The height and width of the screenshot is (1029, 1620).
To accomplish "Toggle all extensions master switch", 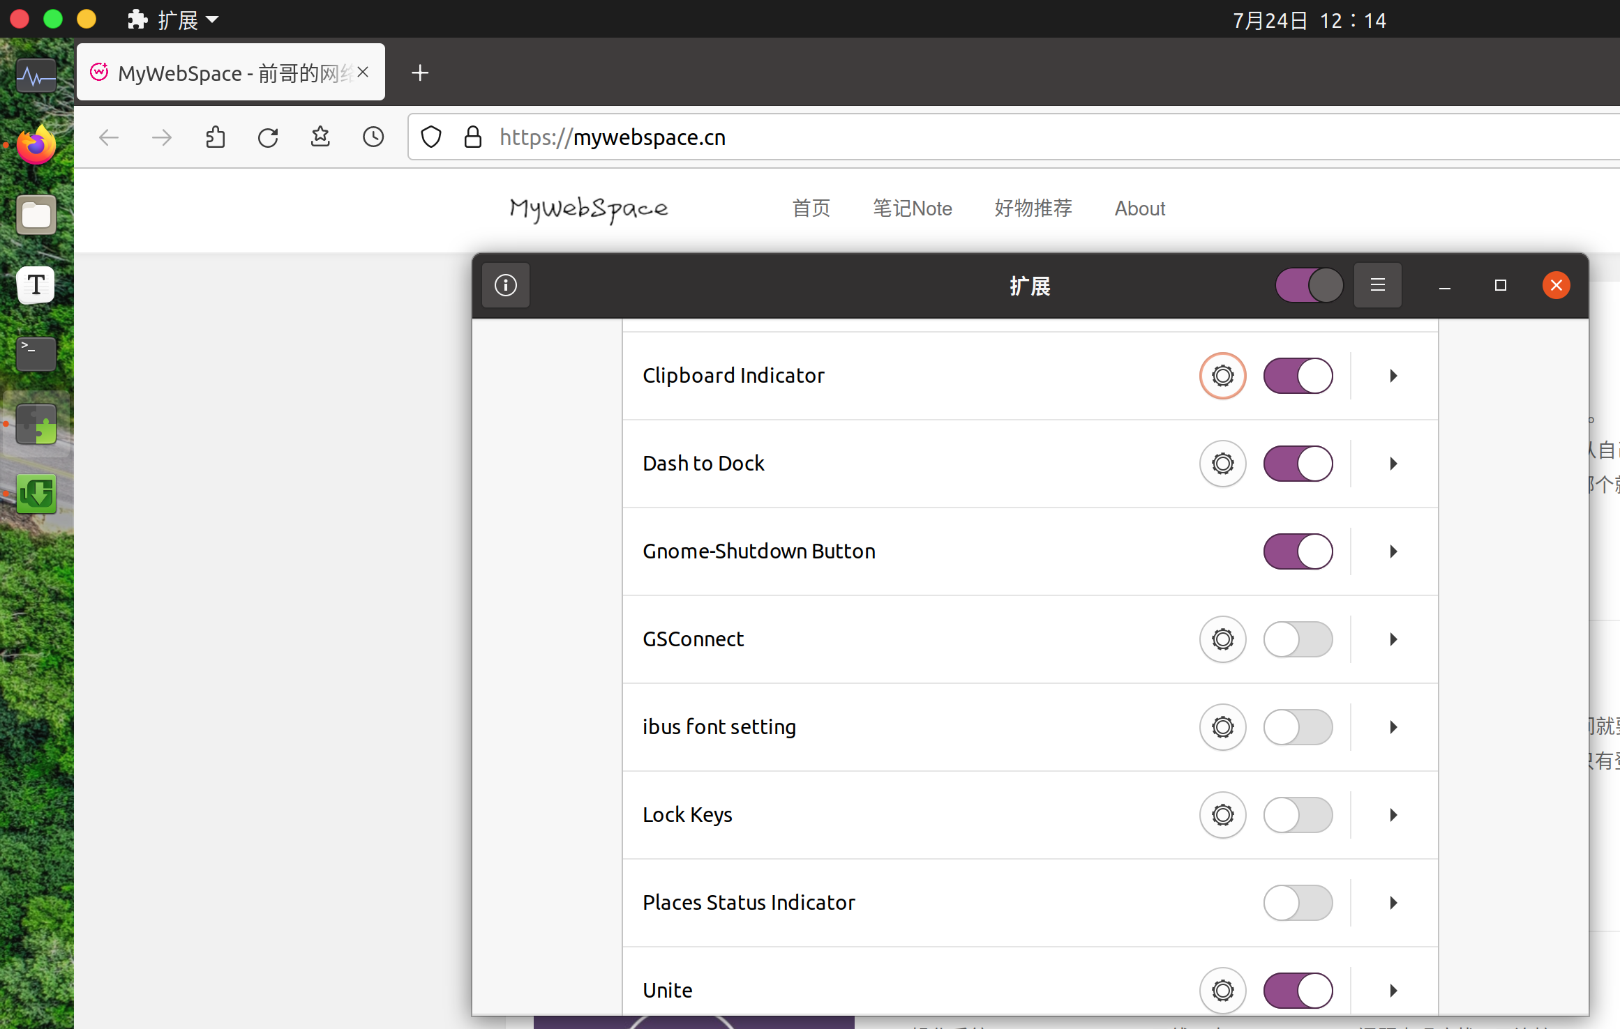I will 1309,285.
